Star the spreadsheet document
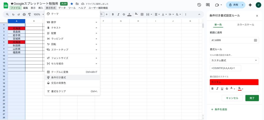The width and height of the screenshot is (264, 120). (x=72, y=4)
